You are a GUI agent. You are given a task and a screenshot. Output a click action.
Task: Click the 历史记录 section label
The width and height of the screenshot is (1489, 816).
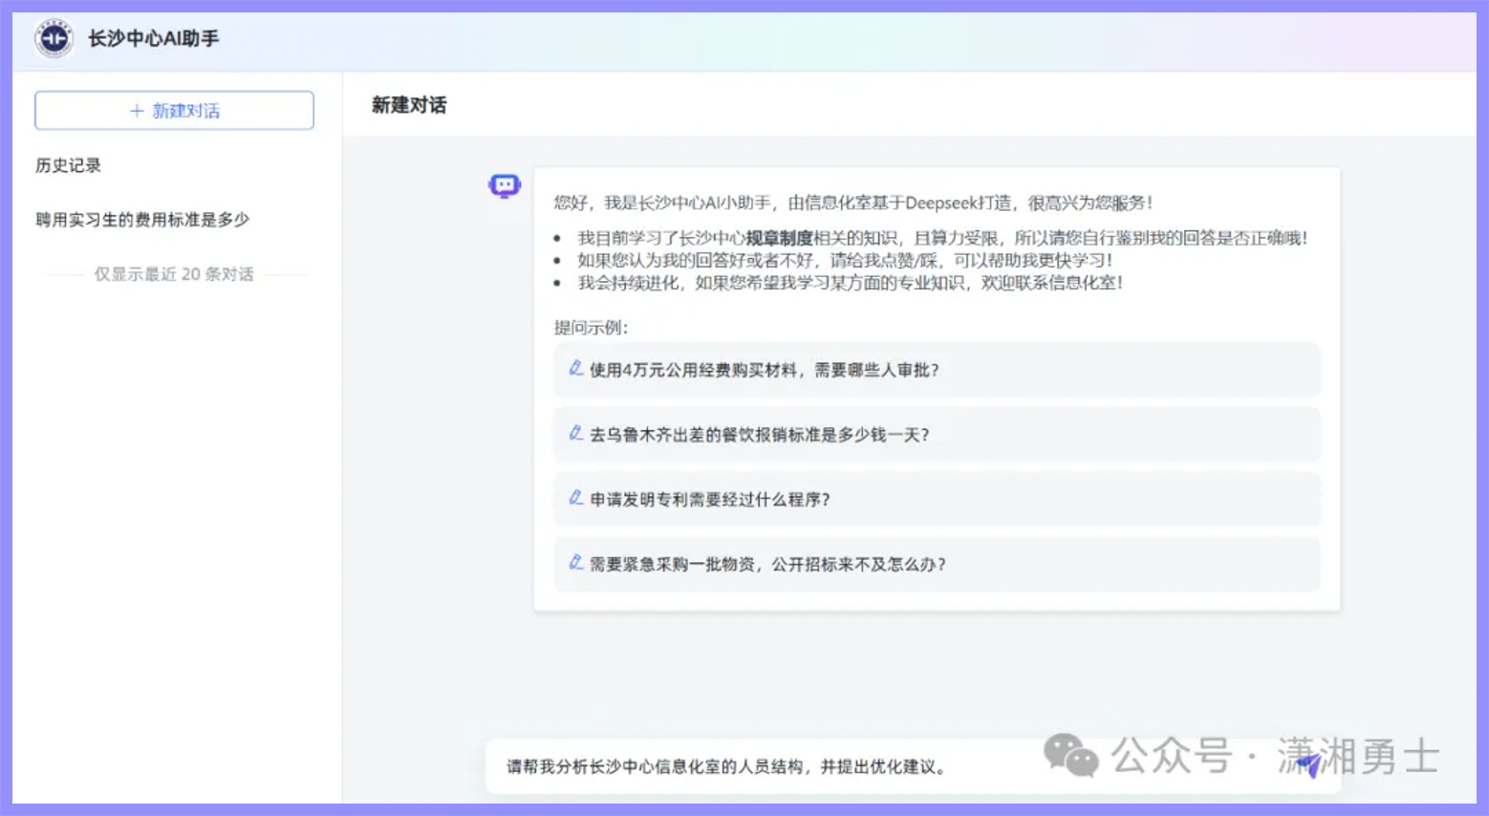coord(65,164)
